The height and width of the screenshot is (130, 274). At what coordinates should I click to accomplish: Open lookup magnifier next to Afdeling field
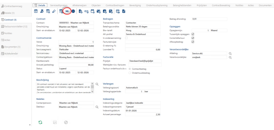tap(230, 53)
